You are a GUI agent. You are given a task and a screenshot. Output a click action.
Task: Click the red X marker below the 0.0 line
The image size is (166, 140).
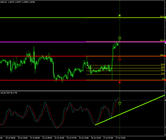[120, 82]
